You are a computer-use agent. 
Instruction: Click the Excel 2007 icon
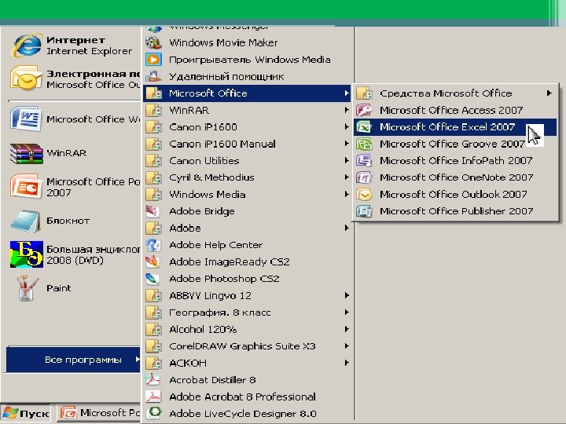[364, 127]
